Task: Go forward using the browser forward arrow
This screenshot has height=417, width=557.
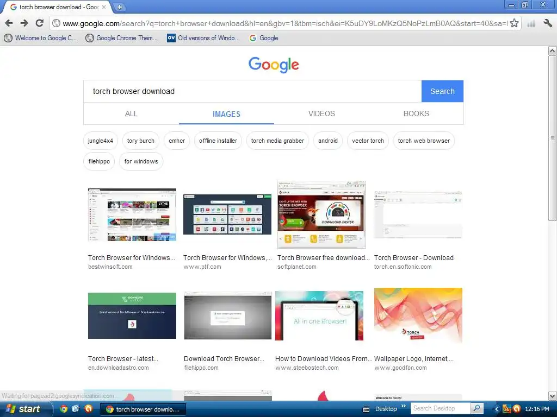Action: 24,23
